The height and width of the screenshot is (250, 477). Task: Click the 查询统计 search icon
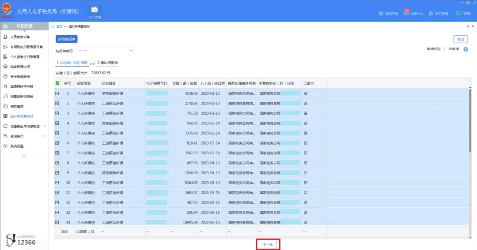[x=5, y=136]
